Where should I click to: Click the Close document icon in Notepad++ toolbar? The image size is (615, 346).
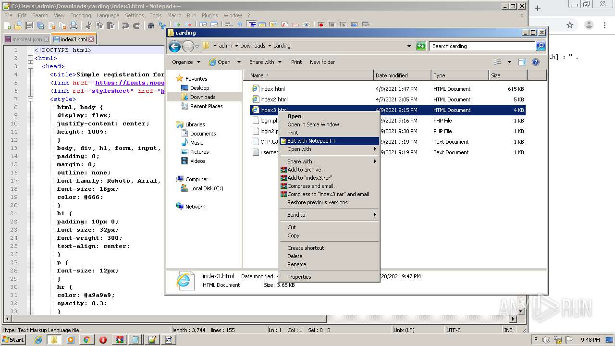(51, 25)
